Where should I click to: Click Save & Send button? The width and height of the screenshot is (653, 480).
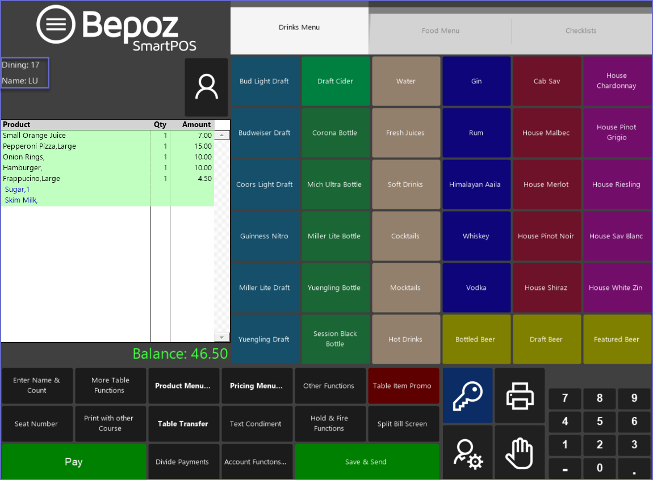366,462
